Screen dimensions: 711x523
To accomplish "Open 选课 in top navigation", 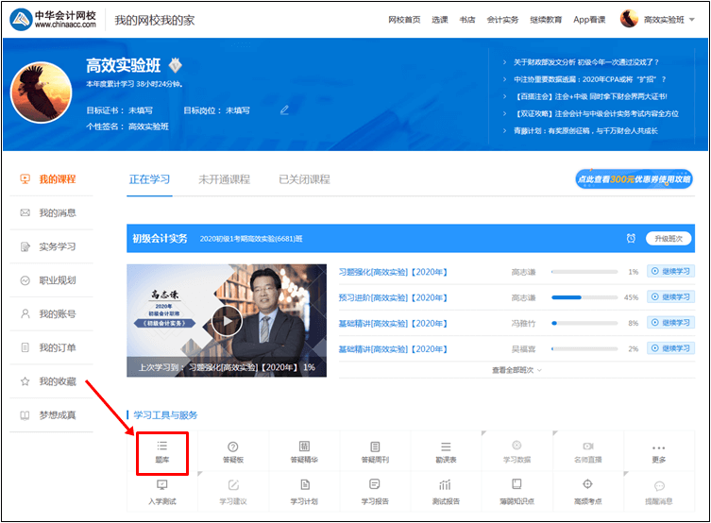I will (x=440, y=20).
